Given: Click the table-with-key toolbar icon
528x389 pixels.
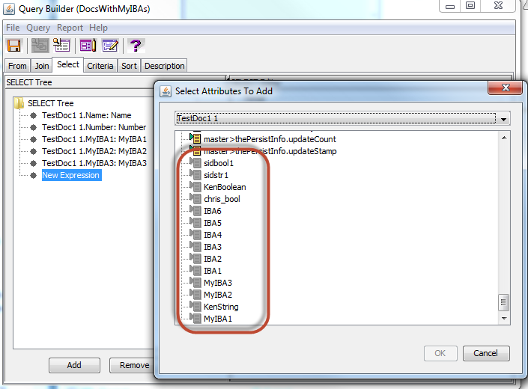Looking at the screenshot, I should tap(61, 46).
